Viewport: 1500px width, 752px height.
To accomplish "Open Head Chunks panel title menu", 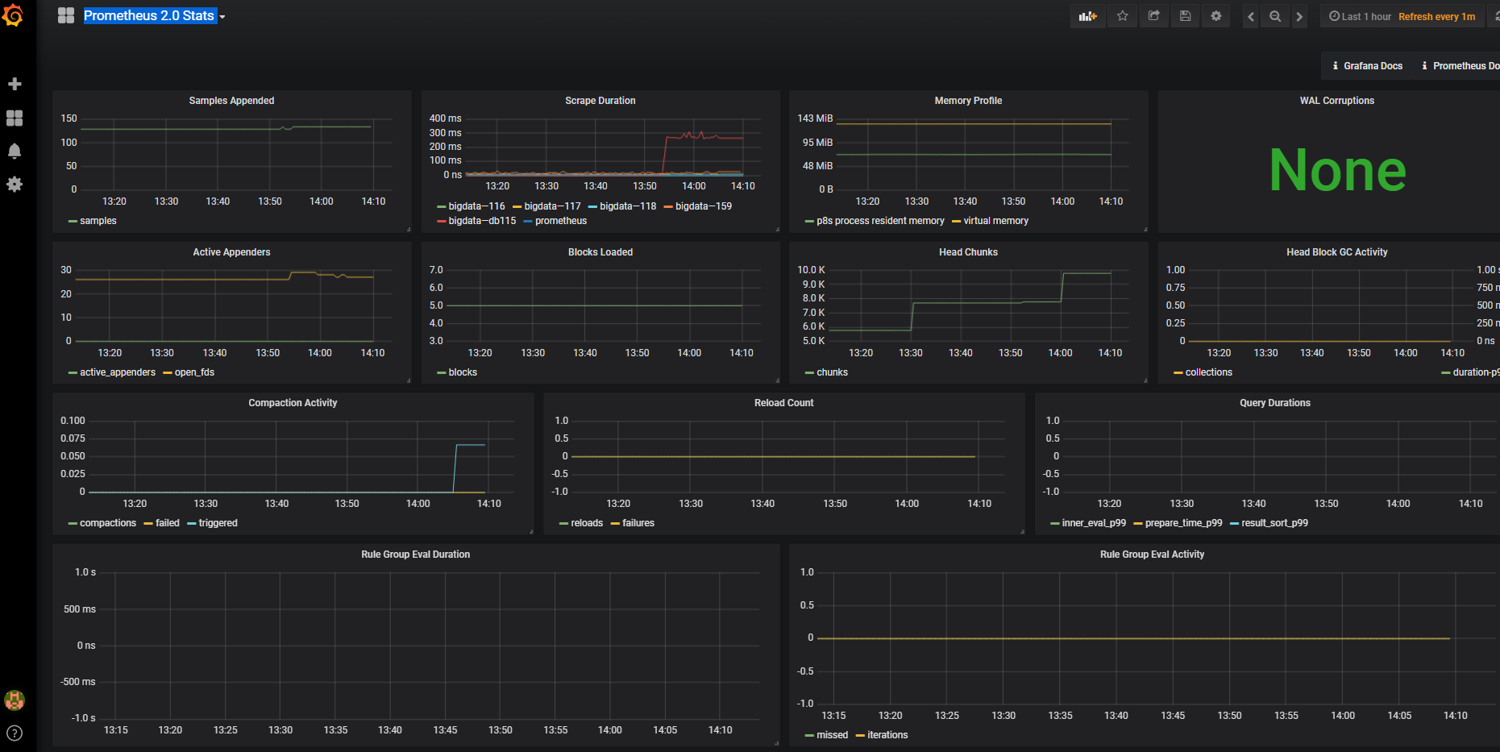I will (x=968, y=252).
